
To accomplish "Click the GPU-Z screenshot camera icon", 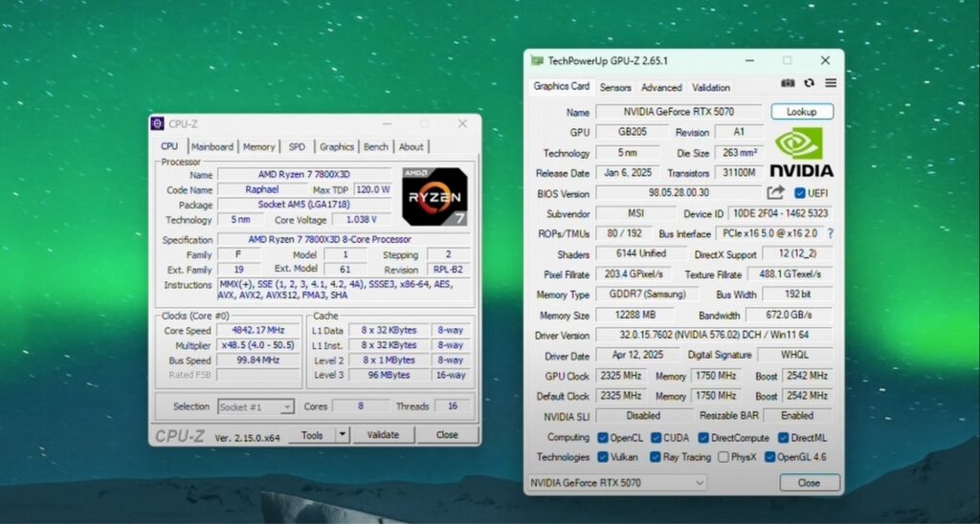I will click(788, 84).
